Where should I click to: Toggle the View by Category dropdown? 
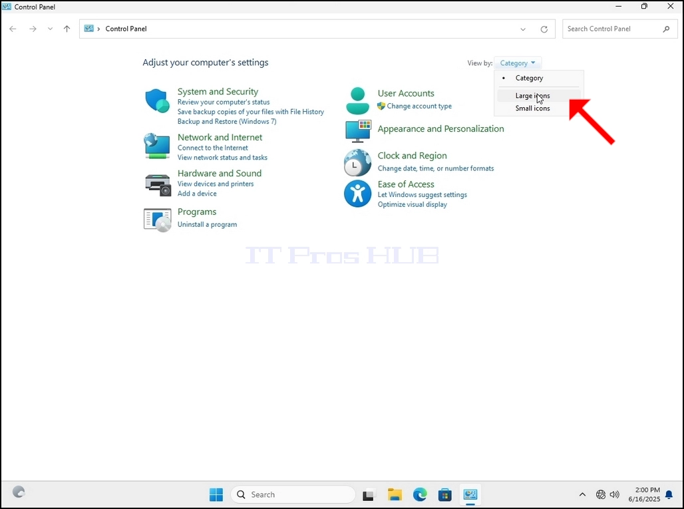(518, 63)
